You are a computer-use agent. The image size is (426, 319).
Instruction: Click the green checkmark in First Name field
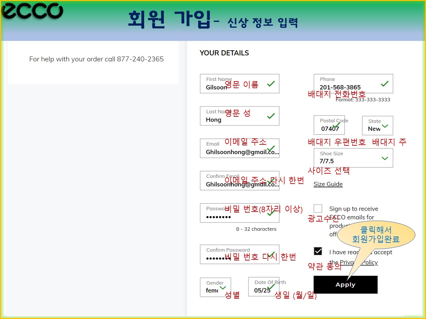pos(271,83)
